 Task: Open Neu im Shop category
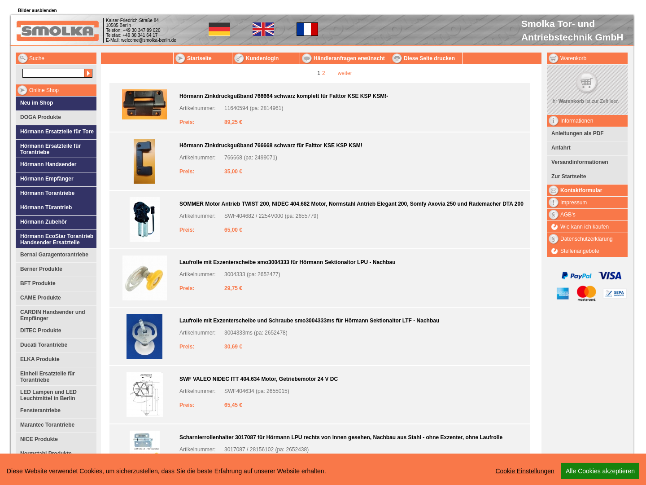point(56,103)
